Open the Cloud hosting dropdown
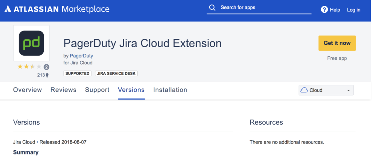Viewport: 373px width, 157px height. pyautogui.click(x=326, y=90)
